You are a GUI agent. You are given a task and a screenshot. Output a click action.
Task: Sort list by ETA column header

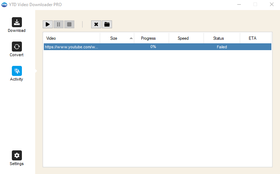coord(256,38)
